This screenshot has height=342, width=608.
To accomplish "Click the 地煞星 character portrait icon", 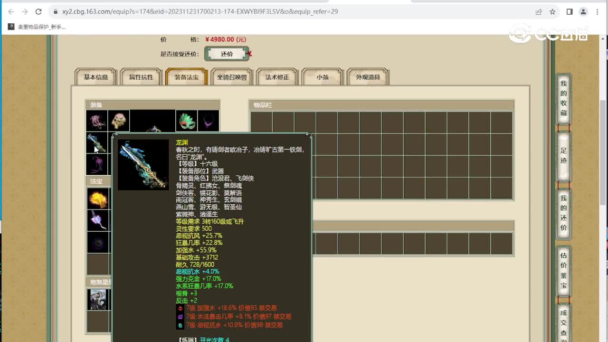I will tap(98, 300).
